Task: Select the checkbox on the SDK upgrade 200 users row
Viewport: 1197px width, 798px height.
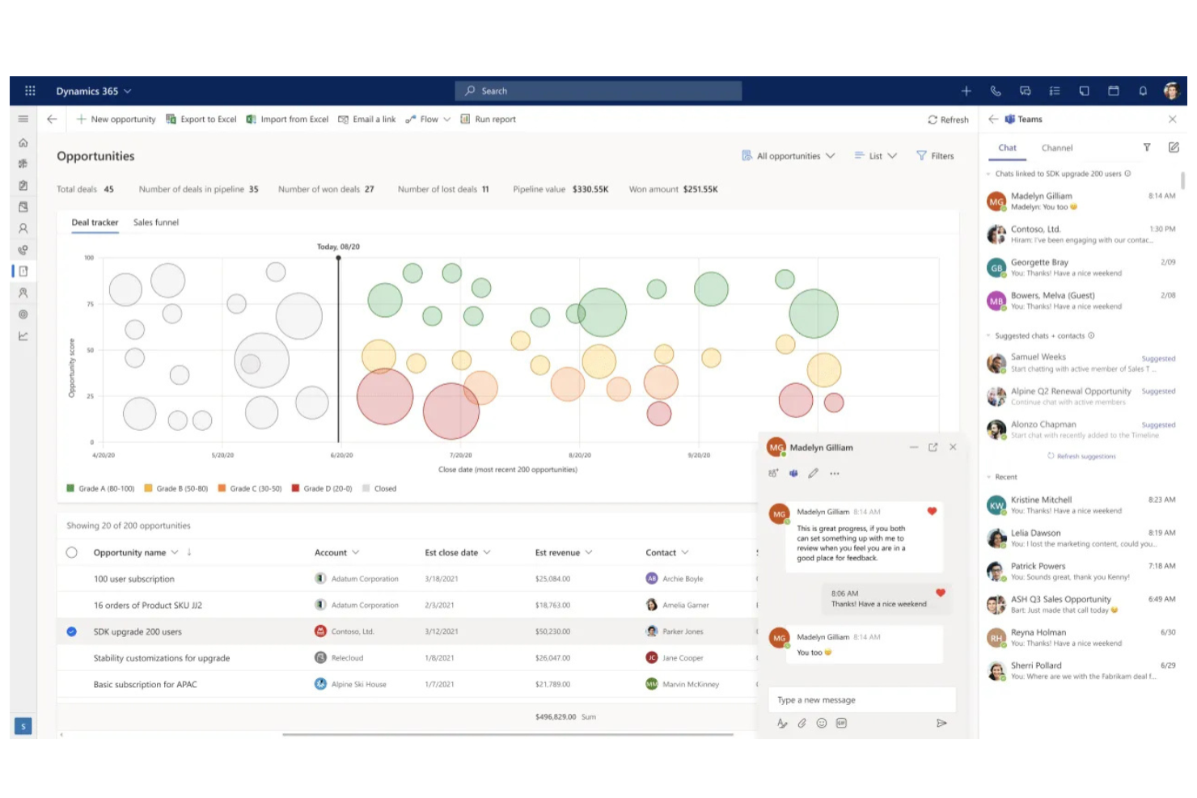Action: coord(71,631)
